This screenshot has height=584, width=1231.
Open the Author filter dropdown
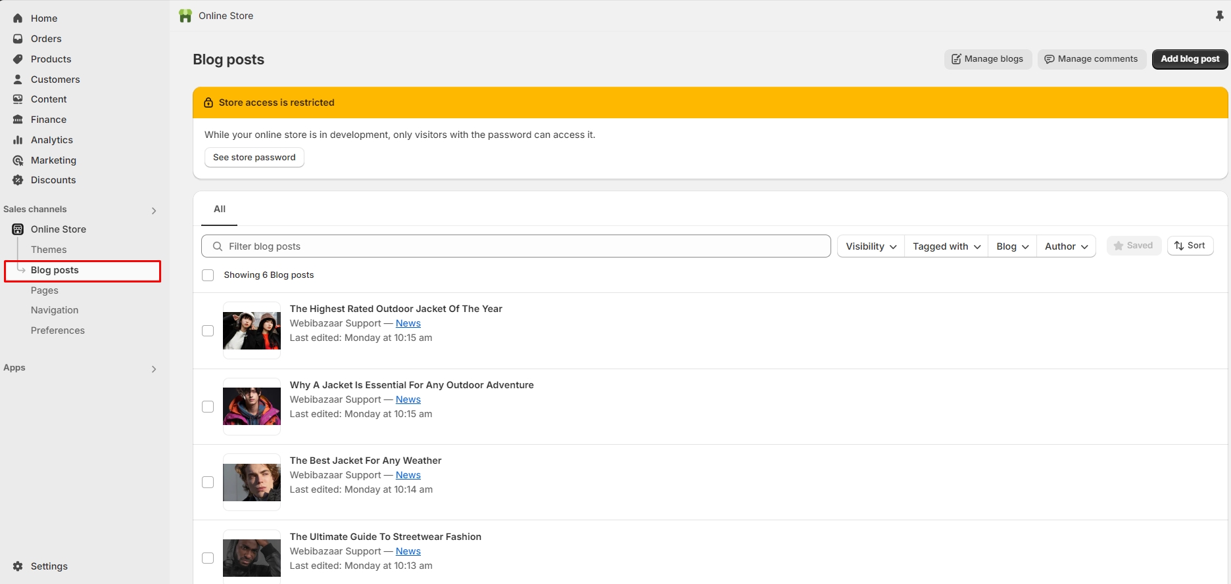(x=1065, y=246)
